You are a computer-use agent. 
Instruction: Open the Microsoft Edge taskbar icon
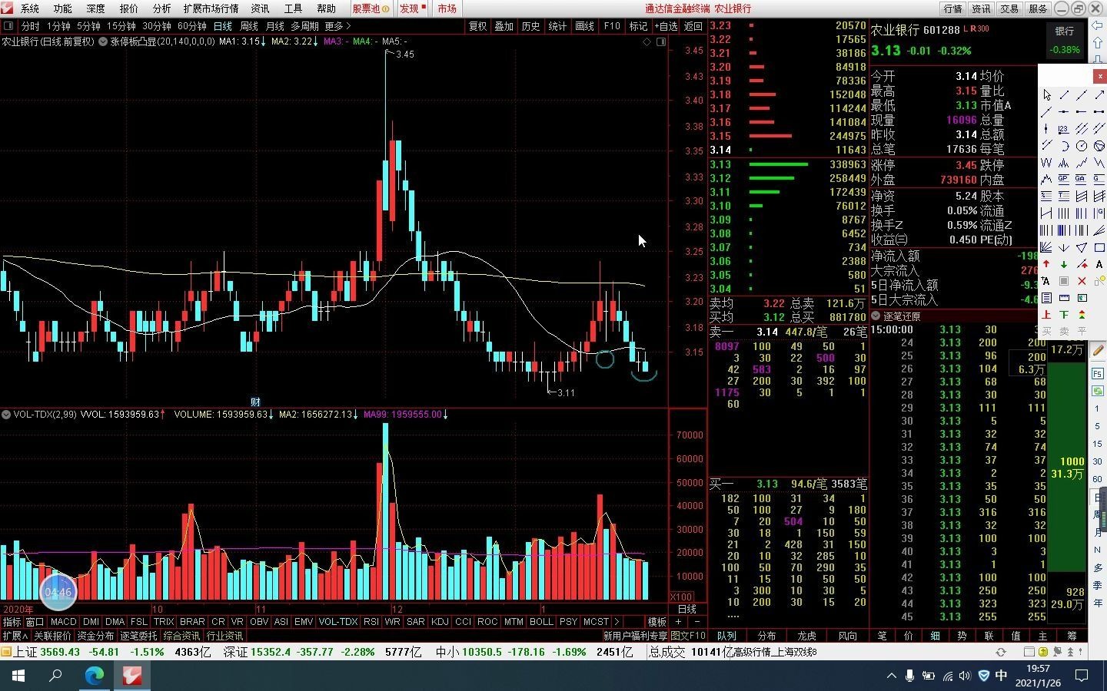coord(95,676)
